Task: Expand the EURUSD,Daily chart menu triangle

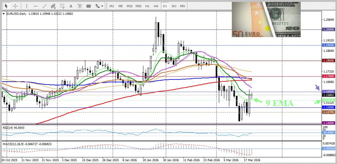Action: click(x=4, y=13)
